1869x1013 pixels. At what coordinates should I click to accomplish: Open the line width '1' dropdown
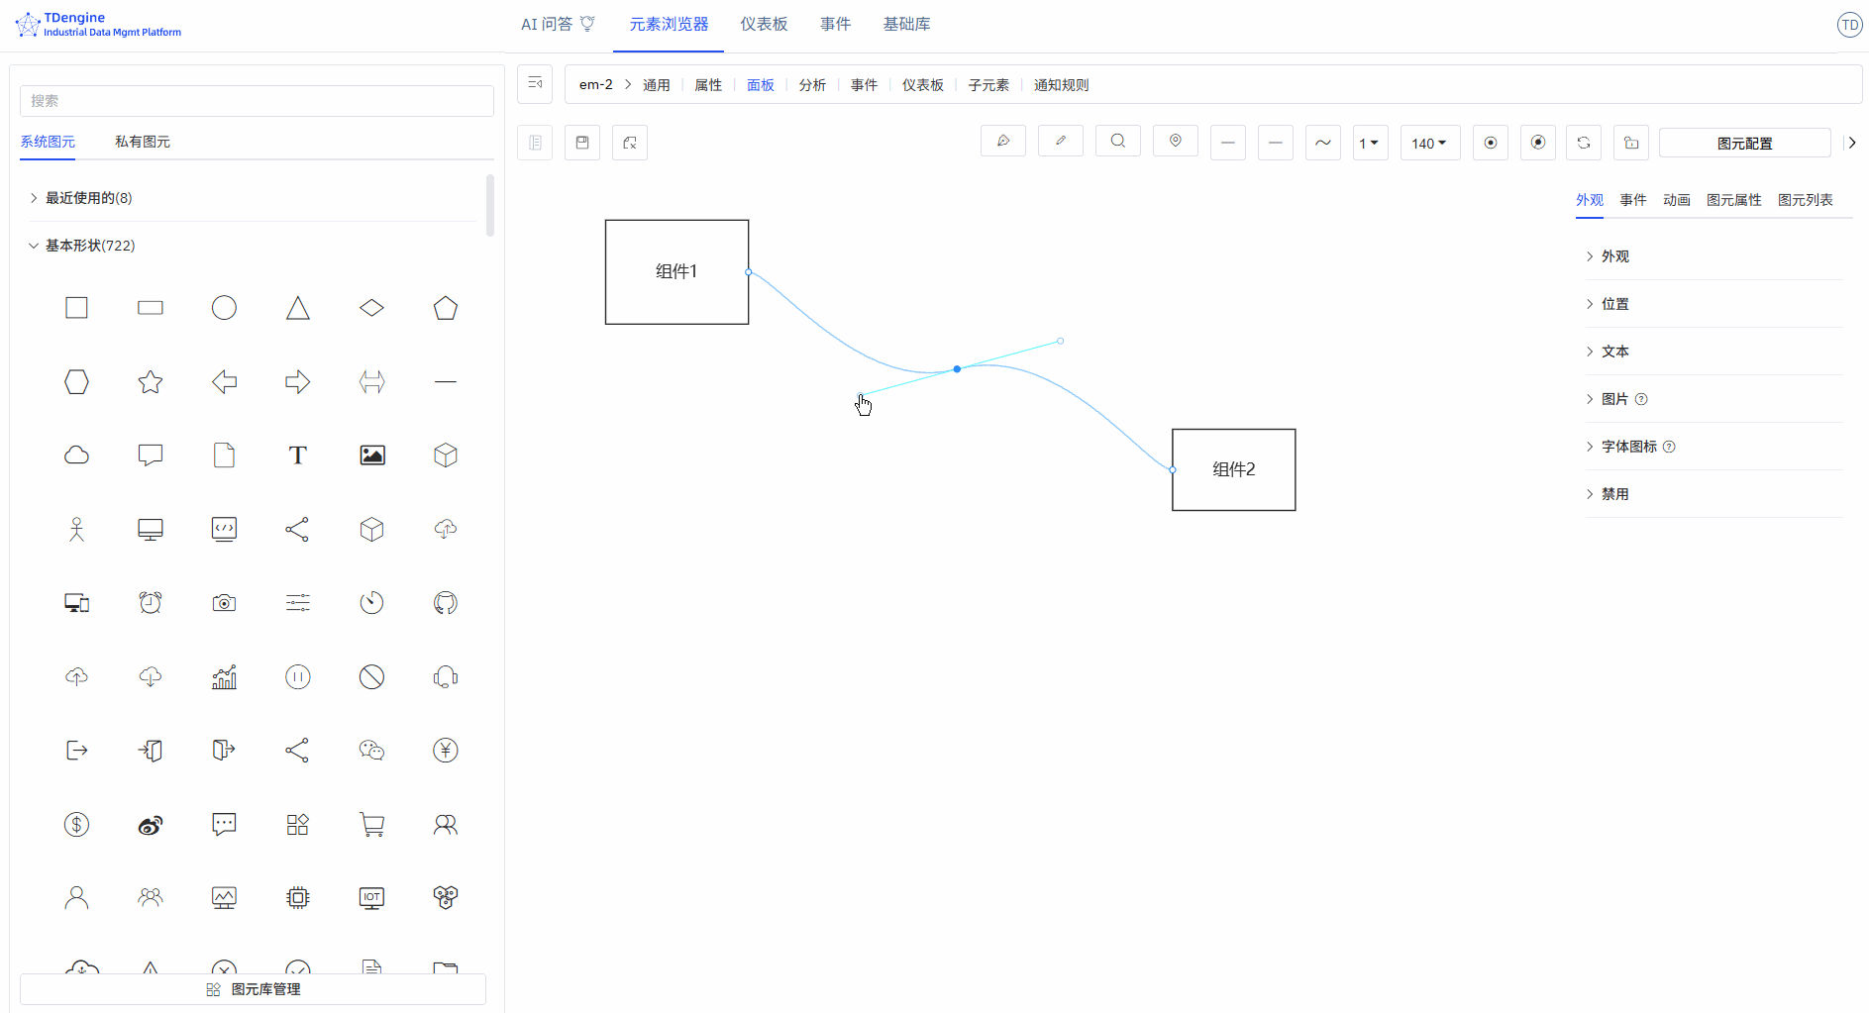(x=1371, y=143)
